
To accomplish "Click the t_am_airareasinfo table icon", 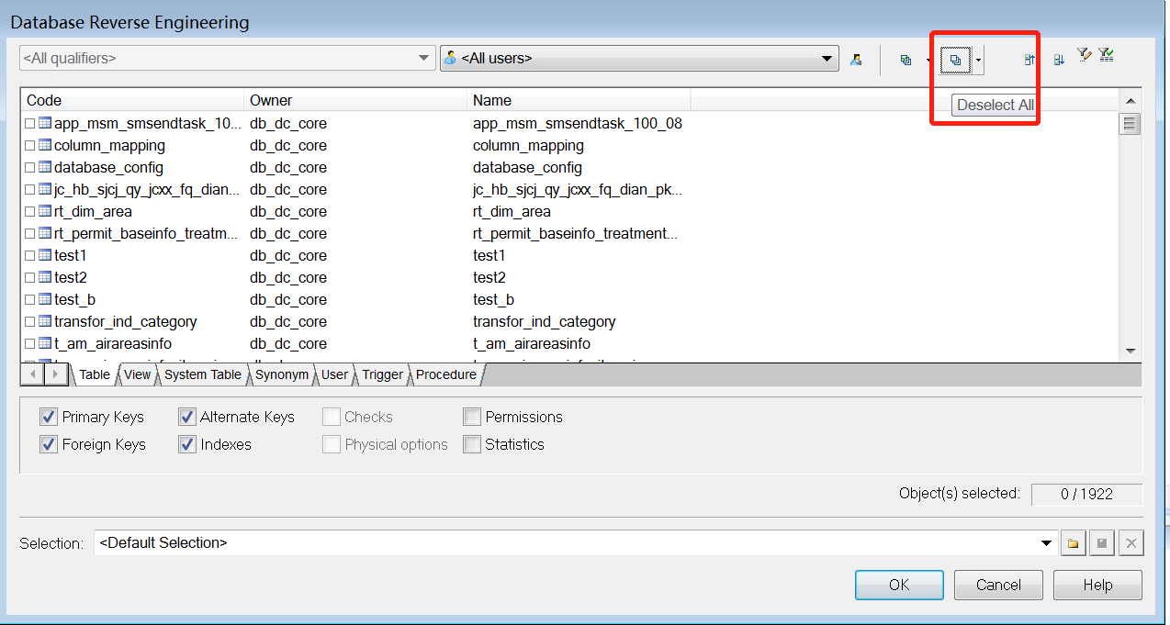I will pos(45,343).
